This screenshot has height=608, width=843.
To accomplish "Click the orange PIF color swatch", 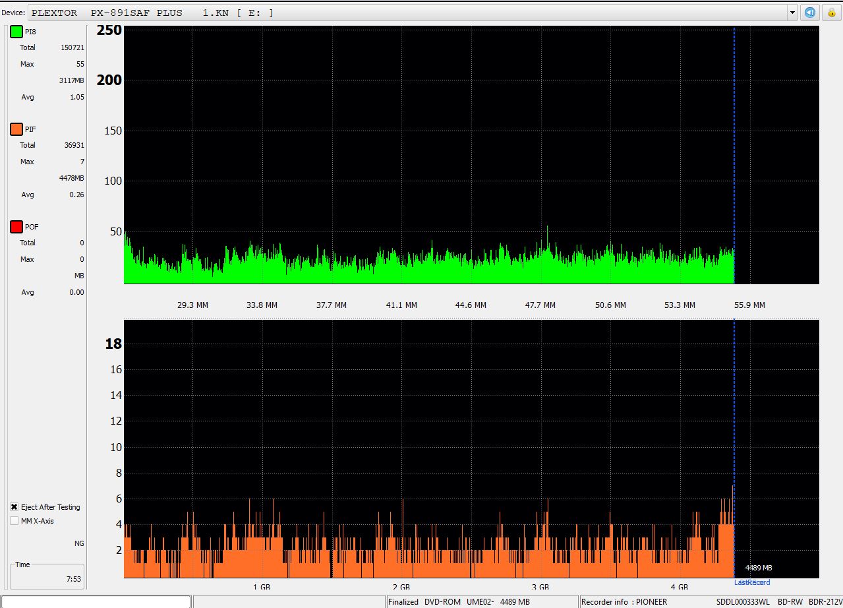I will 16,129.
